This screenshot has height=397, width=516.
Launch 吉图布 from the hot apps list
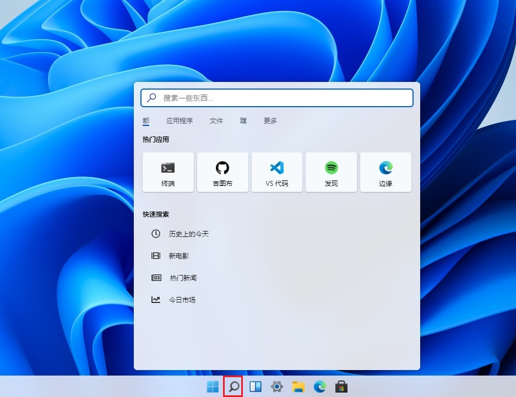[x=222, y=172]
